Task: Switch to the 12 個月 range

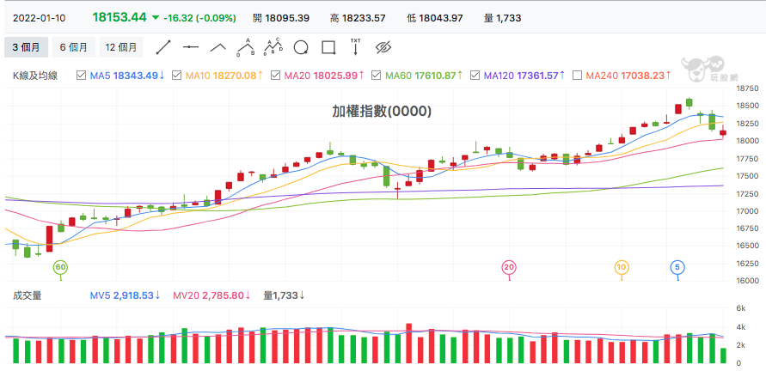Action: [121, 47]
